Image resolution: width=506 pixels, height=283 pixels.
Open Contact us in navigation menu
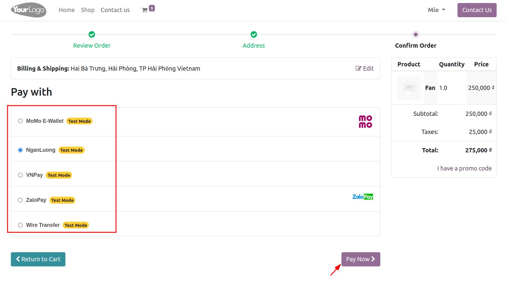click(x=115, y=10)
